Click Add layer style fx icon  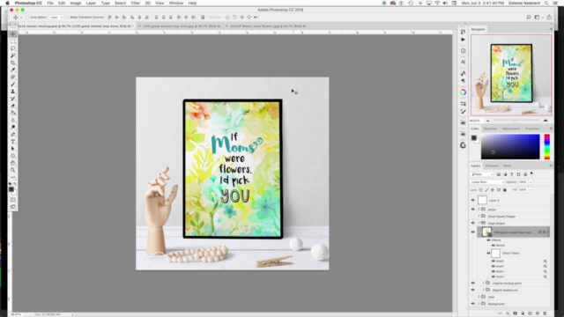[508, 313]
